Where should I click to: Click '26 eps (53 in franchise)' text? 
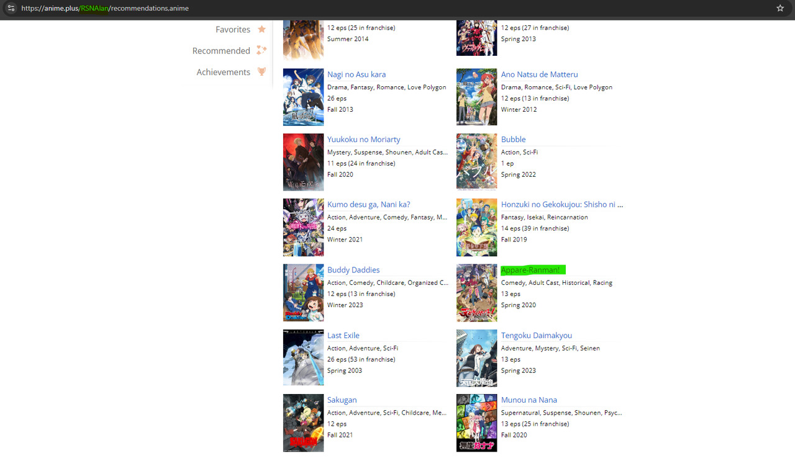[x=361, y=360]
